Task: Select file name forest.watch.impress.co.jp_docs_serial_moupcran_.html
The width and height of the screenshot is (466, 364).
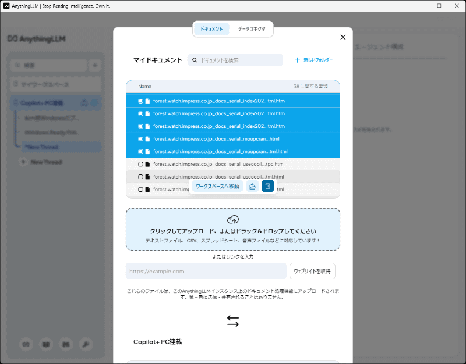Action: (x=216, y=139)
